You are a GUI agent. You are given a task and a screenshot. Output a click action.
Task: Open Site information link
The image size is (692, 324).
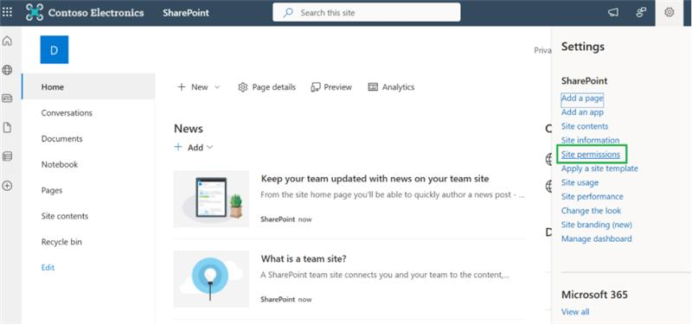point(590,140)
